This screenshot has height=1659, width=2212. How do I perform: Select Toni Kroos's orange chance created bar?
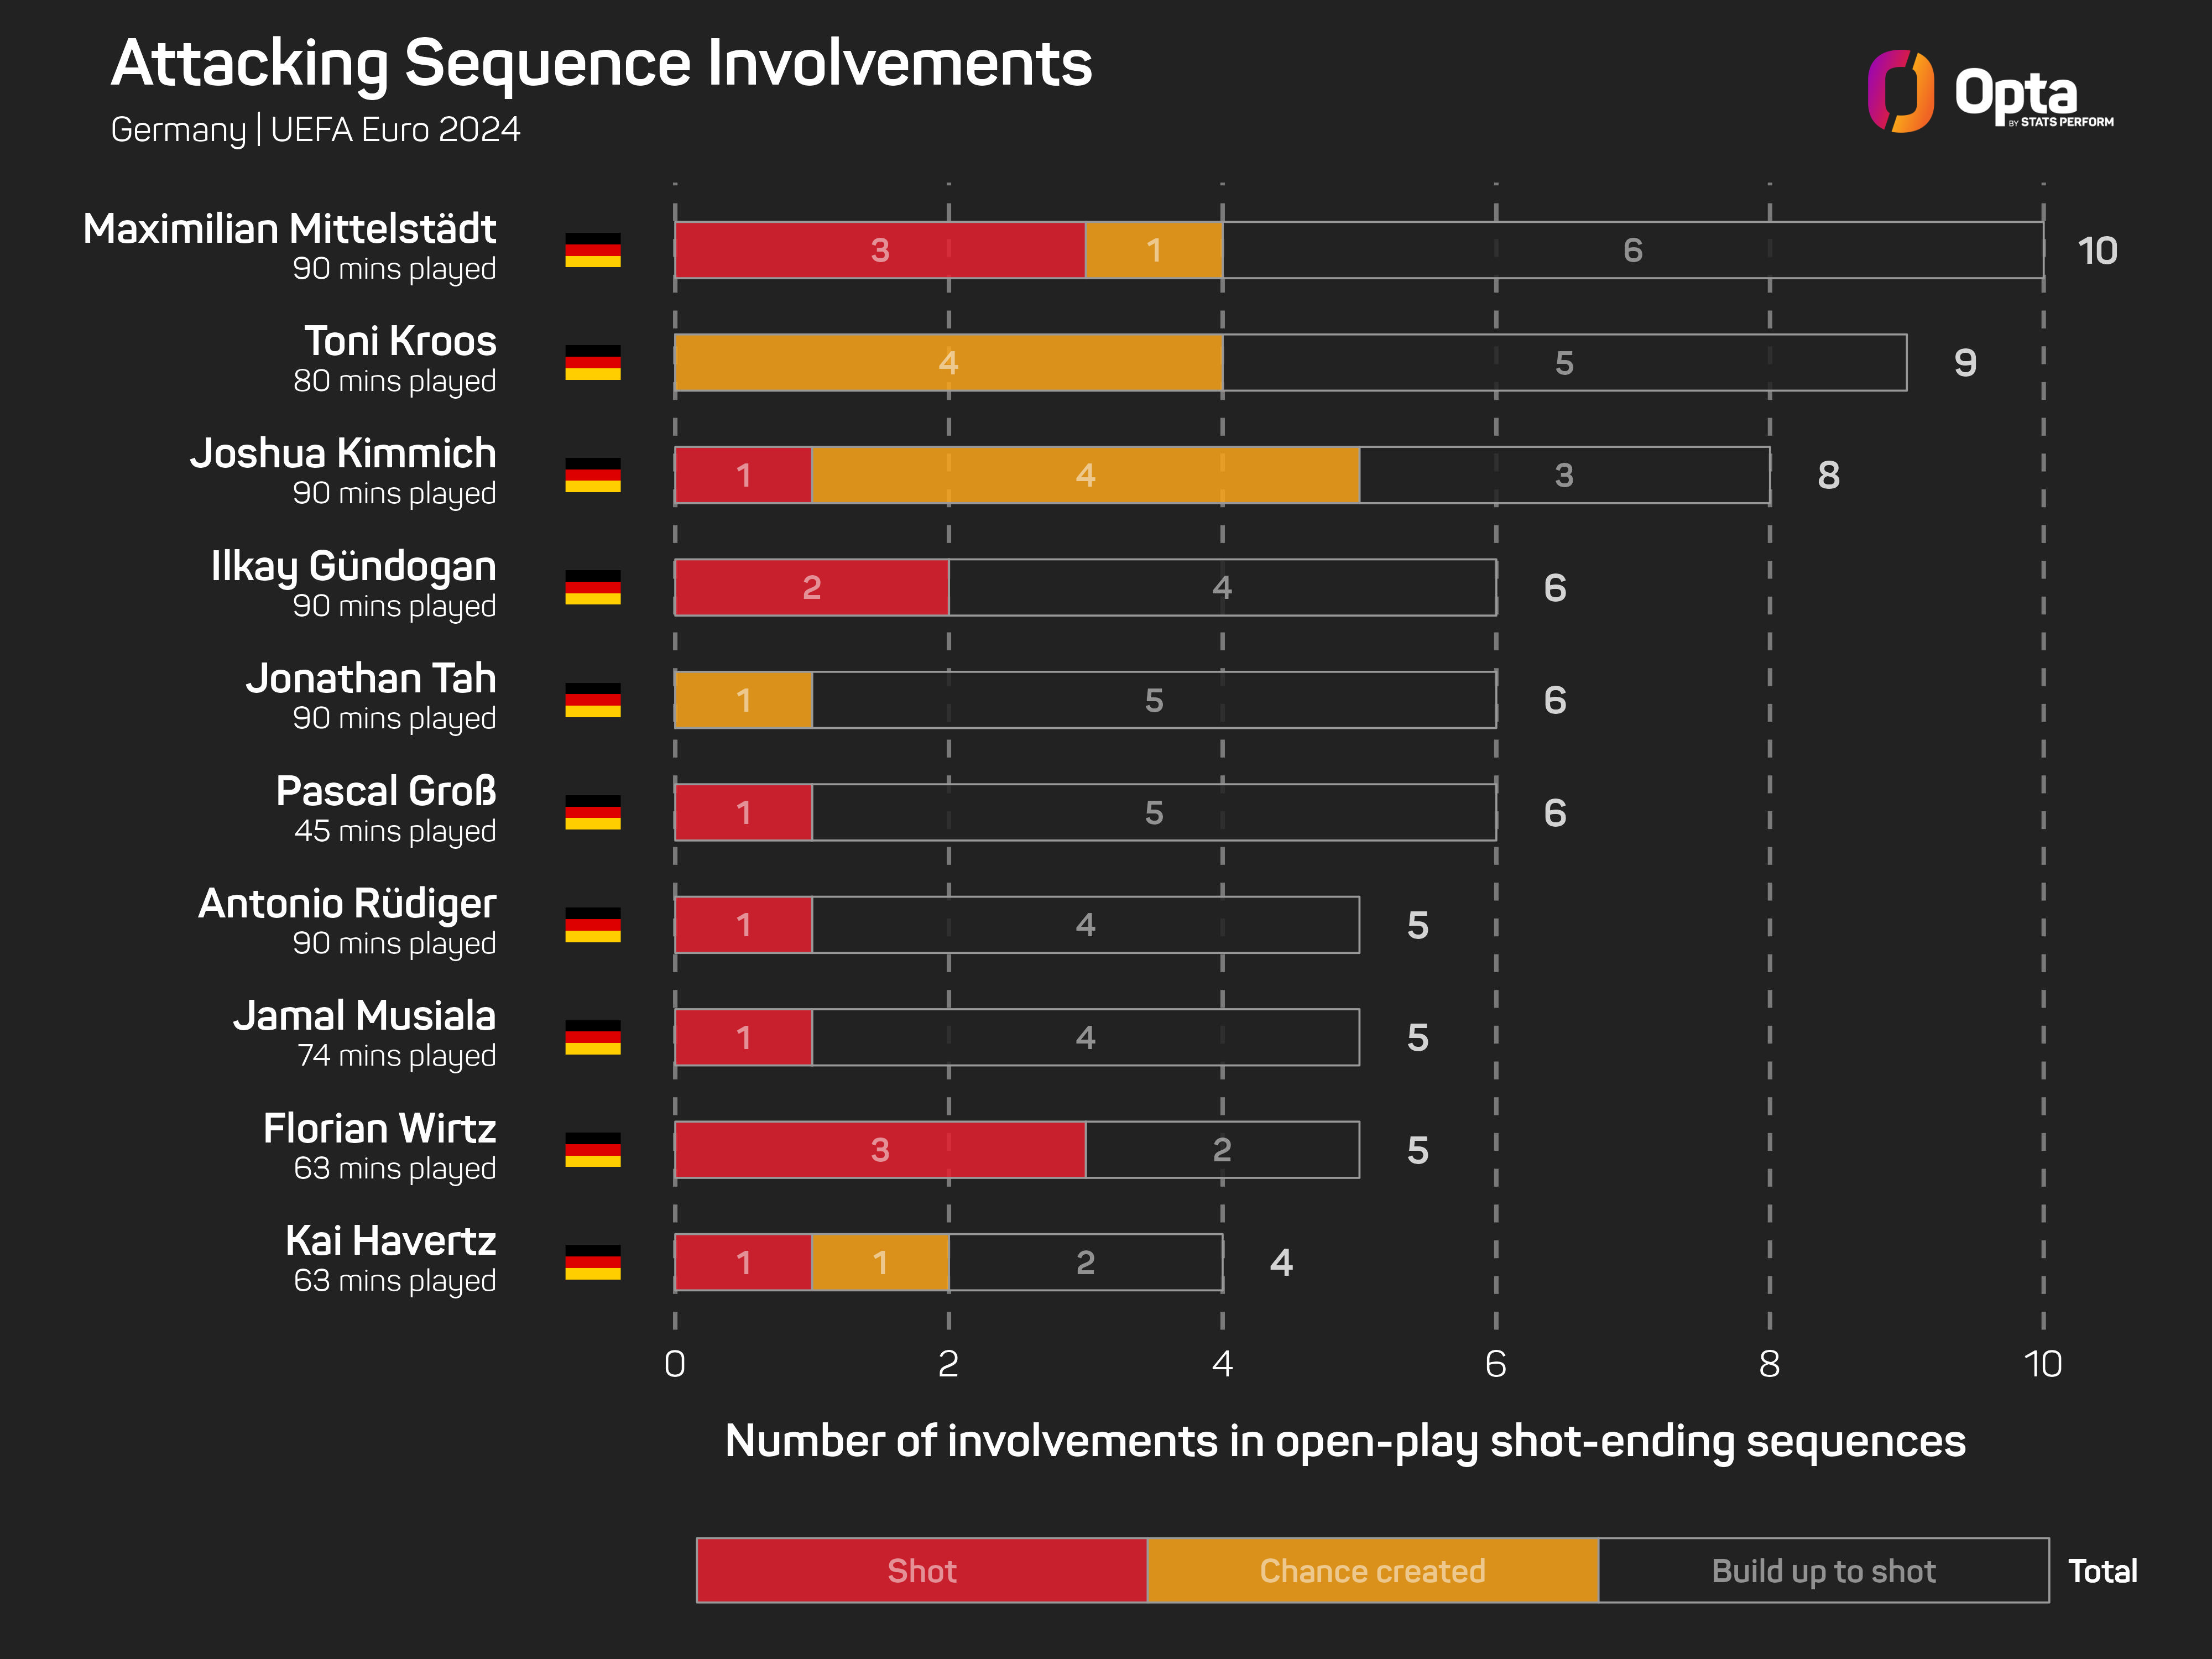948,363
